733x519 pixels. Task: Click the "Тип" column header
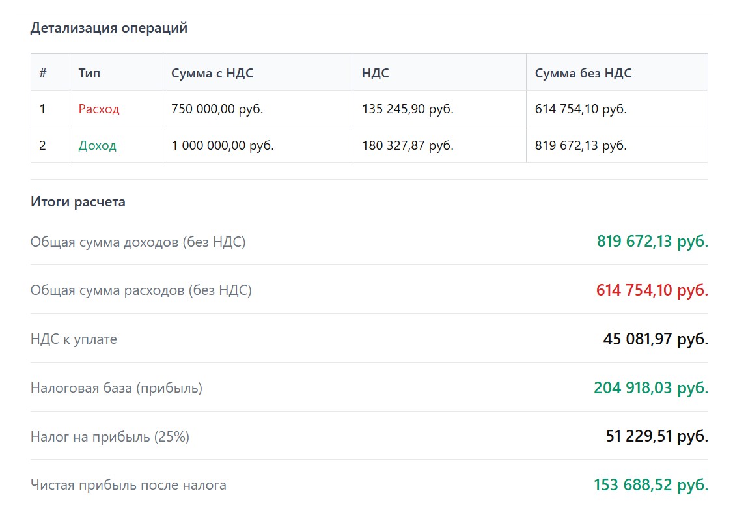[89, 73]
